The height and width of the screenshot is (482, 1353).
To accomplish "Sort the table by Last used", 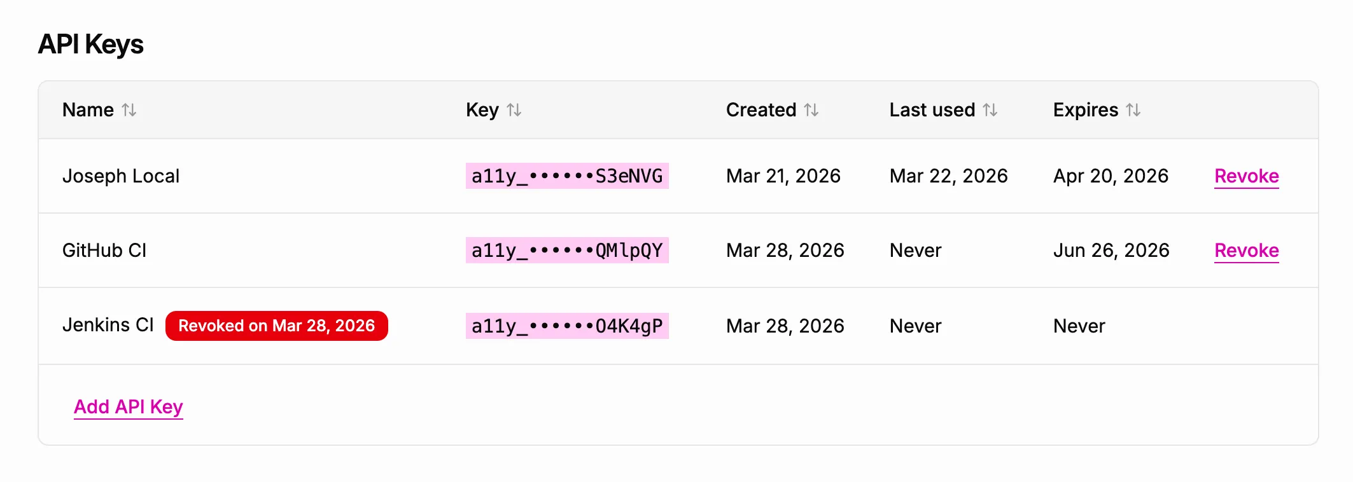I will (x=989, y=109).
